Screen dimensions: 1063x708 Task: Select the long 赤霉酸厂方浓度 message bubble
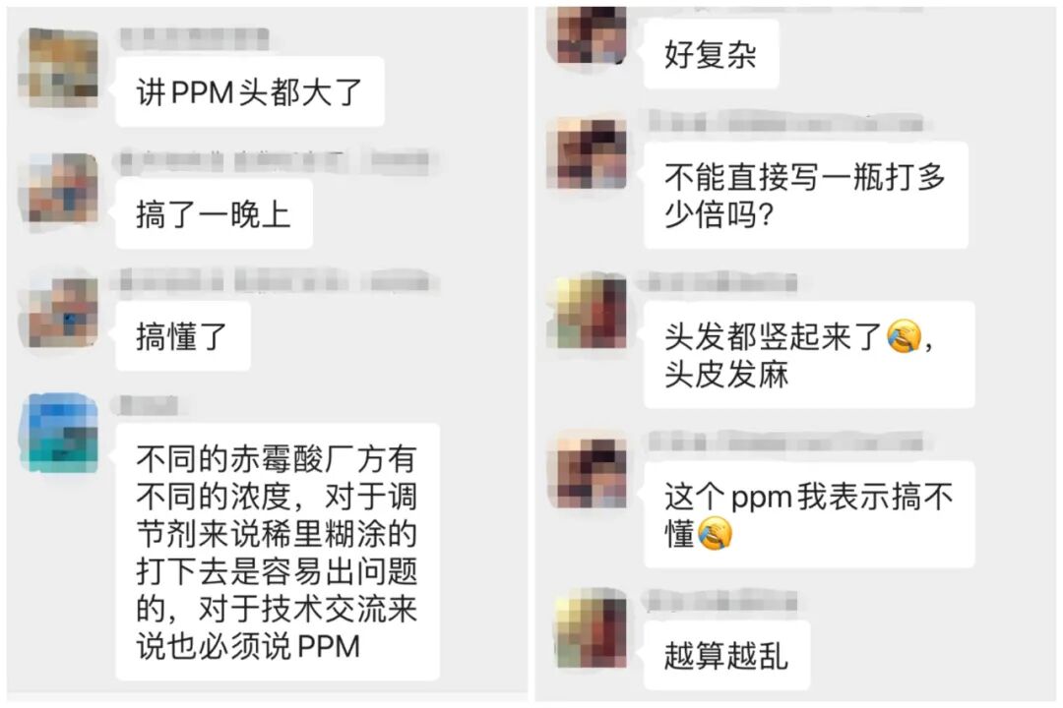click(278, 552)
